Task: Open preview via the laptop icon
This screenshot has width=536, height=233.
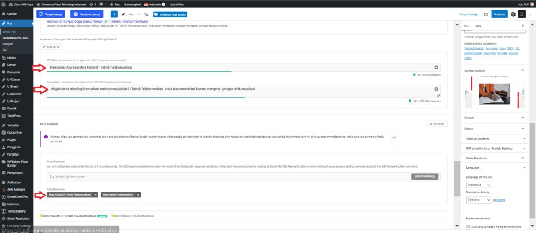Action: coord(485,14)
